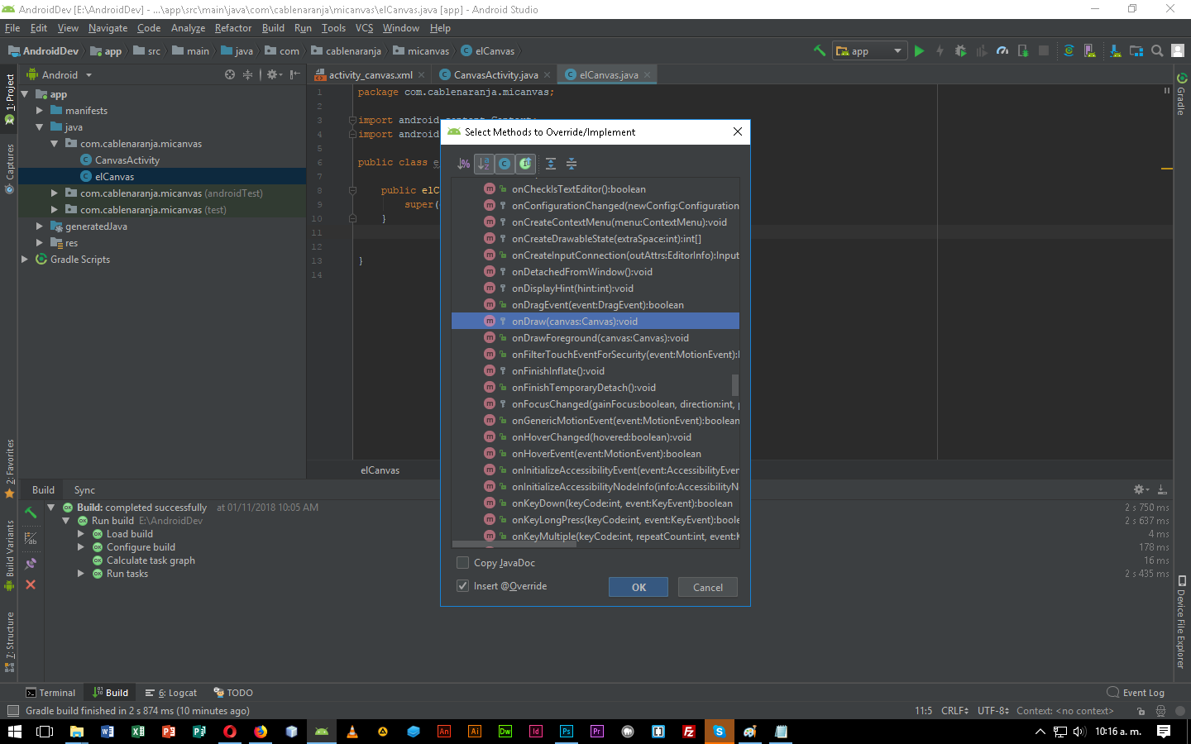Click Windows Start button
This screenshot has height=744, width=1191.
click(14, 732)
